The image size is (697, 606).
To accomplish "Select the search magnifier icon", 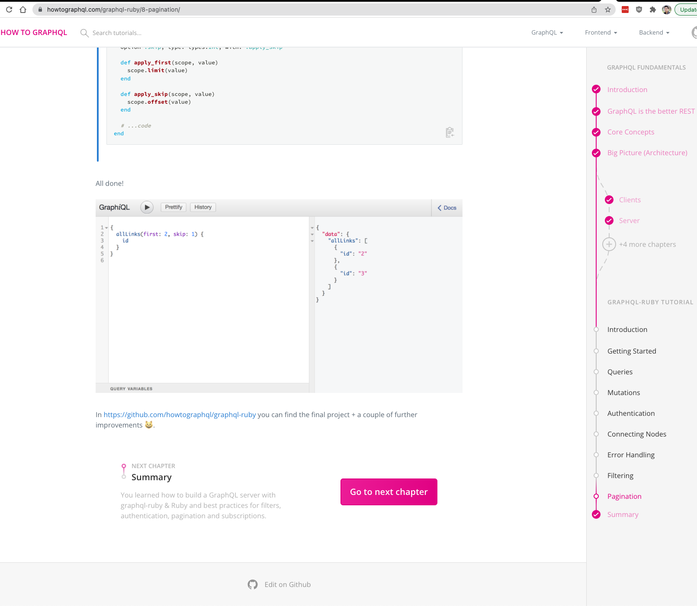I will 84,33.
